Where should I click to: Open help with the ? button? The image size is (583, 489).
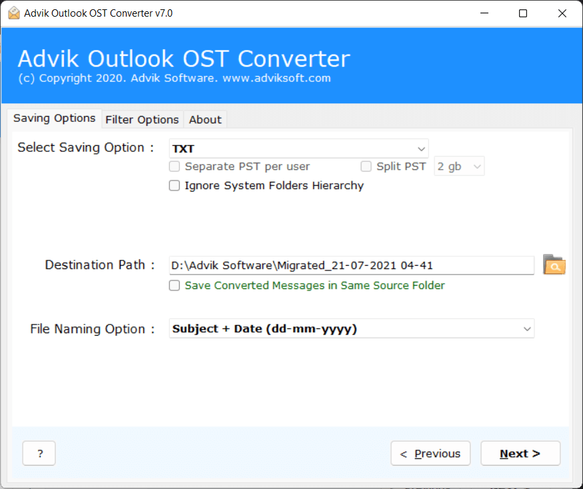[39, 453]
